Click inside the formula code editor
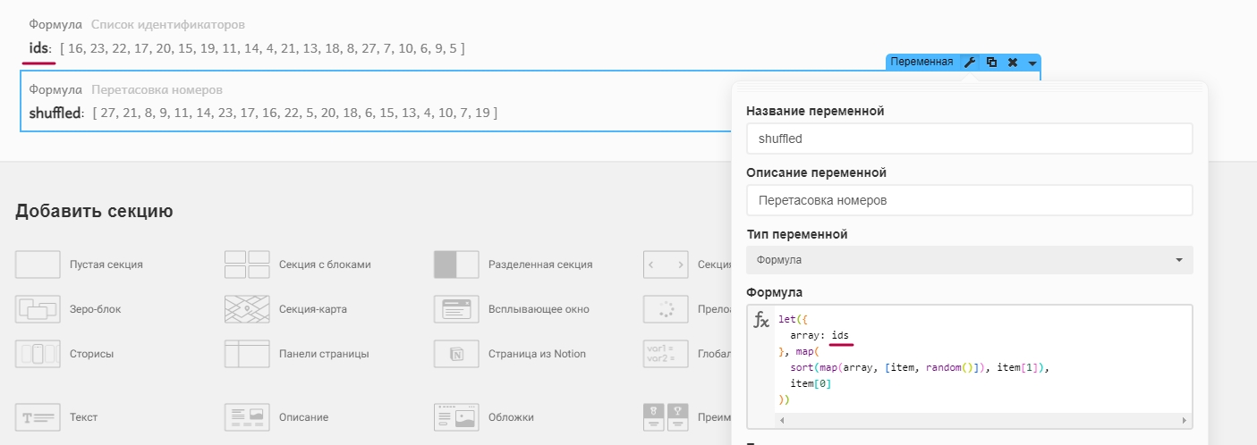 pyautogui.click(x=982, y=359)
